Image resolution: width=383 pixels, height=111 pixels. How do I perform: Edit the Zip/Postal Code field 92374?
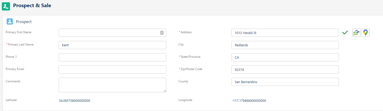pyautogui.click(x=285, y=70)
